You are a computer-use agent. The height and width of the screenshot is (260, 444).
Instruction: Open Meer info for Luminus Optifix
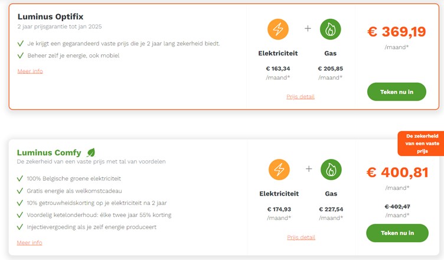click(30, 71)
